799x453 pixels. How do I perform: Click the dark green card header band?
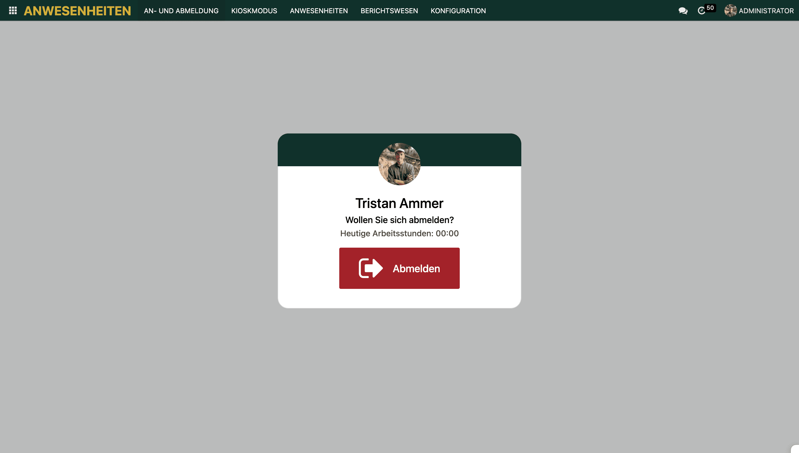coord(327,150)
